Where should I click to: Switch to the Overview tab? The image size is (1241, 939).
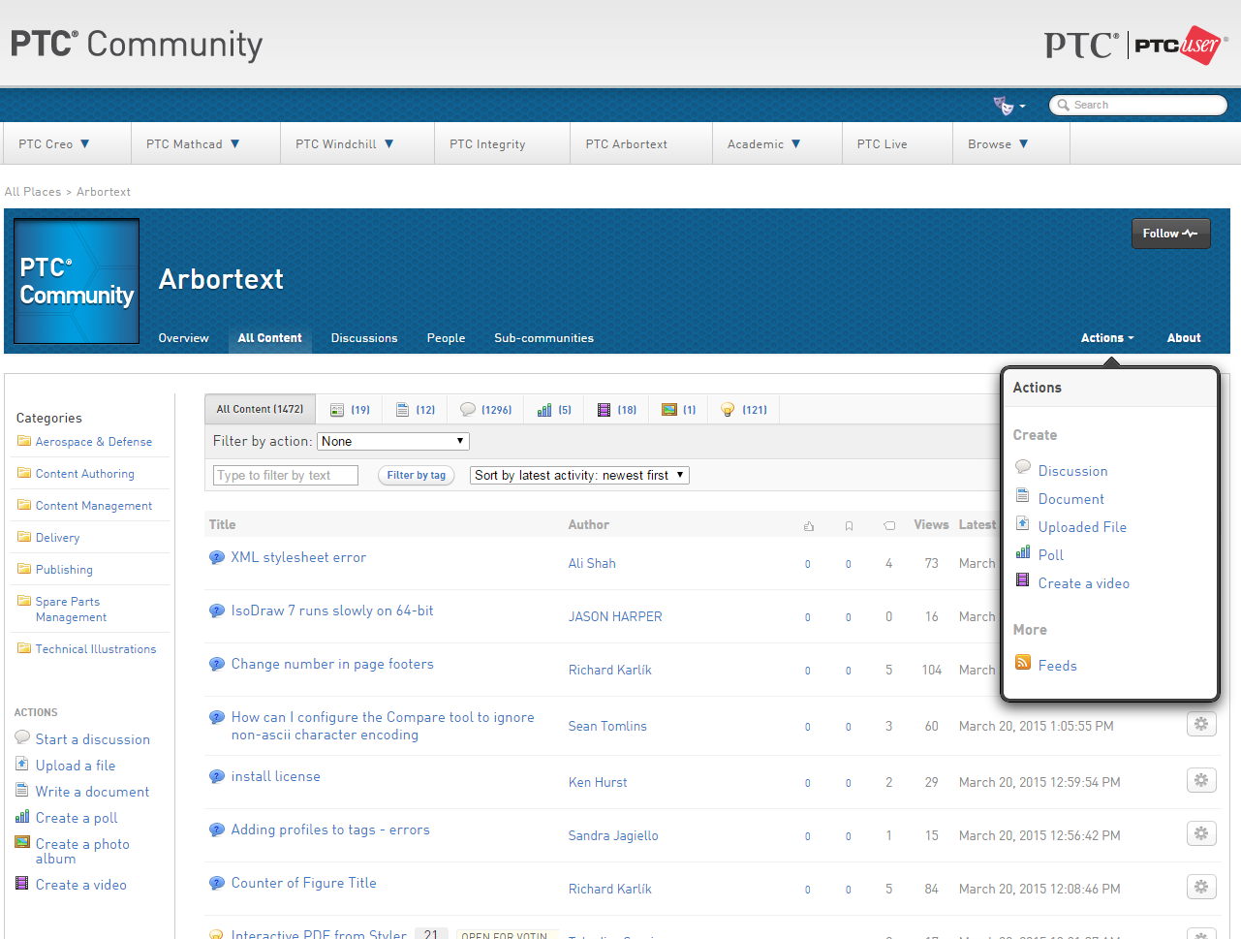point(184,338)
